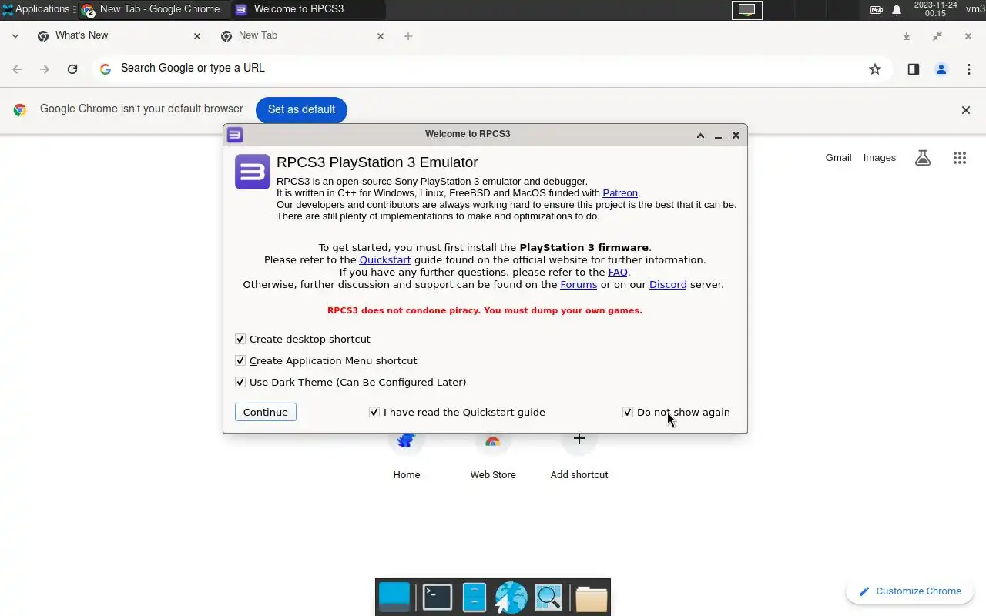The width and height of the screenshot is (986, 616).
Task: Click the clock in the top panel
Action: pos(935,9)
